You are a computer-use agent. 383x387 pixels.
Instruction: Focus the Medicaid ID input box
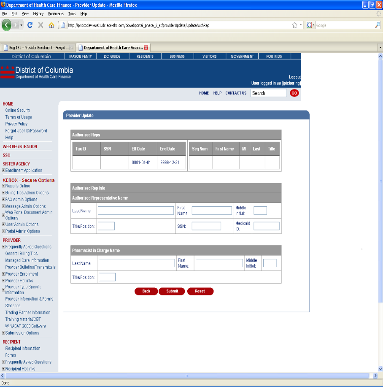pyautogui.click(x=266, y=226)
